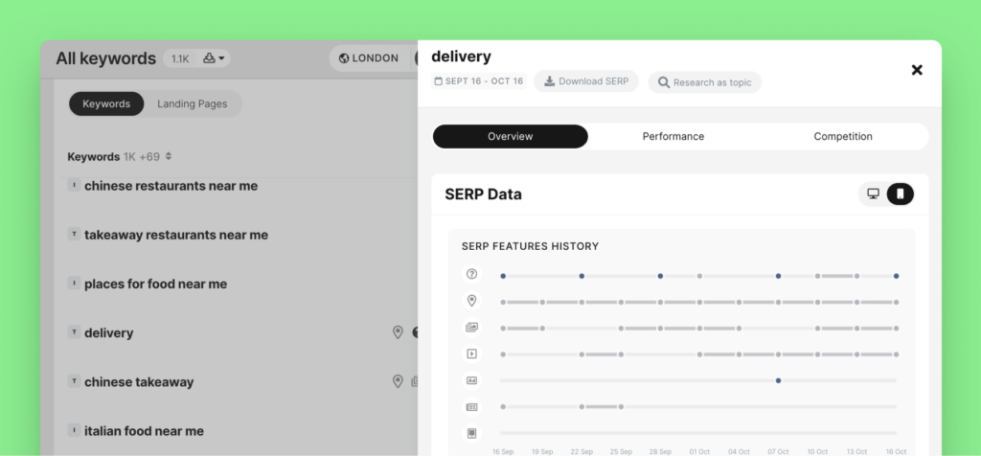The height and width of the screenshot is (456, 981).
Task: Switch SERP Data to mobile view
Action: 900,194
